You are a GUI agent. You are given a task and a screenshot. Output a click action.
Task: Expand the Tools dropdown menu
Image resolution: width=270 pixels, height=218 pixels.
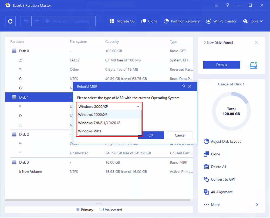[253, 21]
